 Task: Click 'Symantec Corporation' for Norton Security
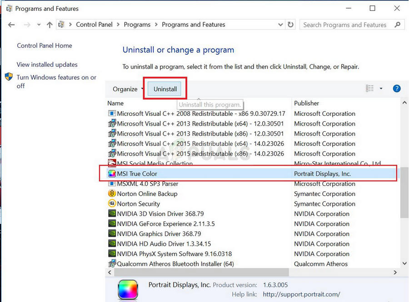(324, 204)
